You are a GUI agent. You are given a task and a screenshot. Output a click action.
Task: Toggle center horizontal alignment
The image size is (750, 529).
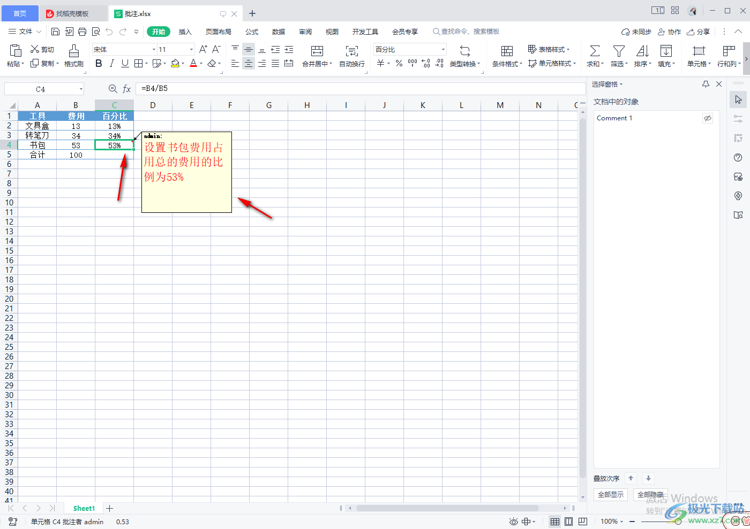[x=249, y=63]
